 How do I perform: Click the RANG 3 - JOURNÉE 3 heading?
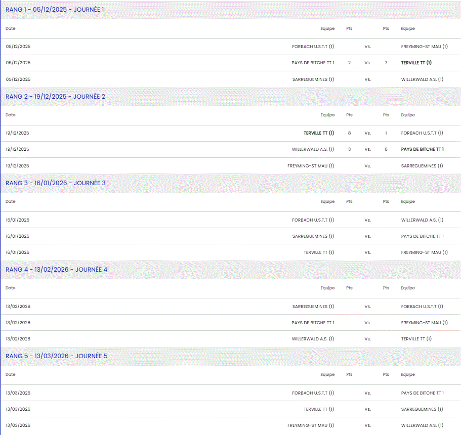(55, 183)
